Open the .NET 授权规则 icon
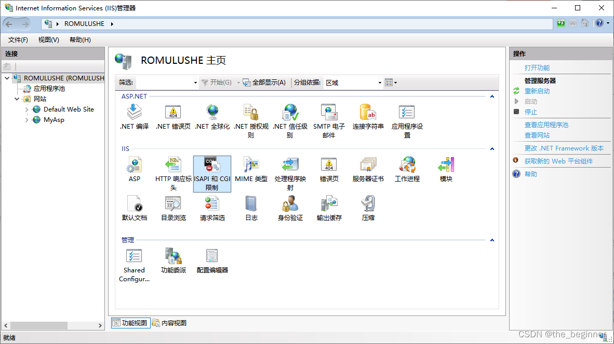This screenshot has height=344, width=614. (251, 113)
